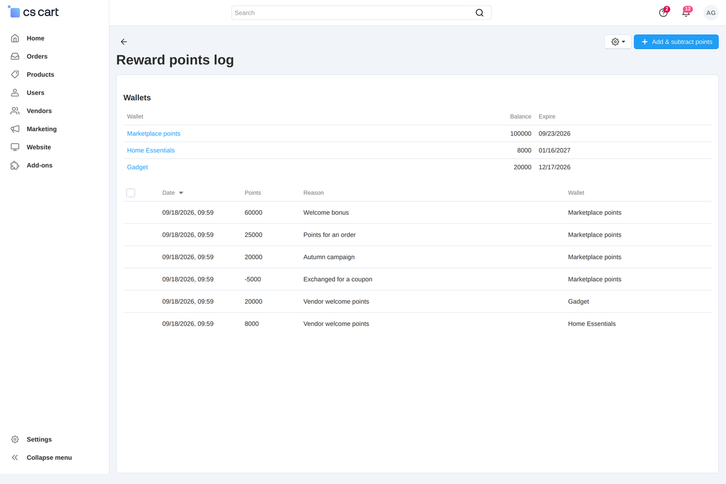
Task: Select the Welcome bonus reason cell
Action: tap(326, 213)
